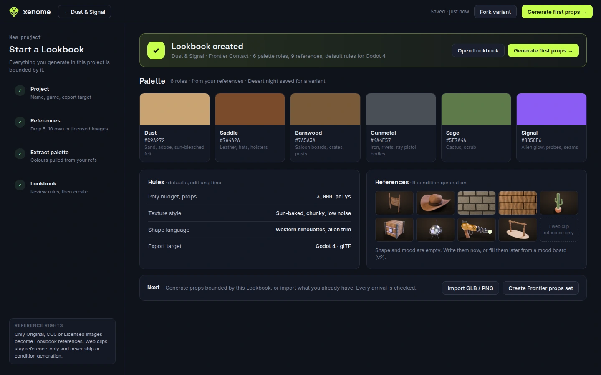Select the Barnwood color swatch
The image size is (601, 375).
coord(325,109)
